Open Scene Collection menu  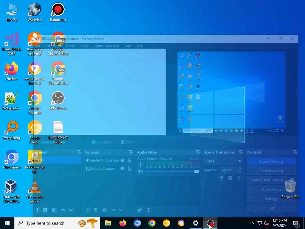click(x=106, y=46)
